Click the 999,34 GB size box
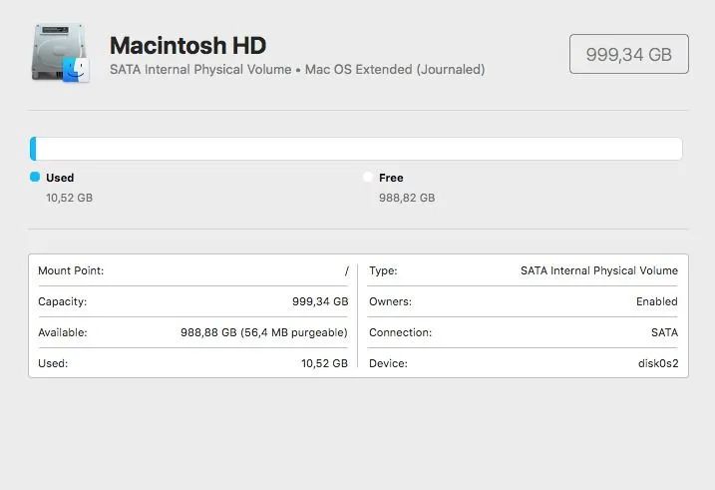The width and height of the screenshot is (715, 490). [629, 54]
